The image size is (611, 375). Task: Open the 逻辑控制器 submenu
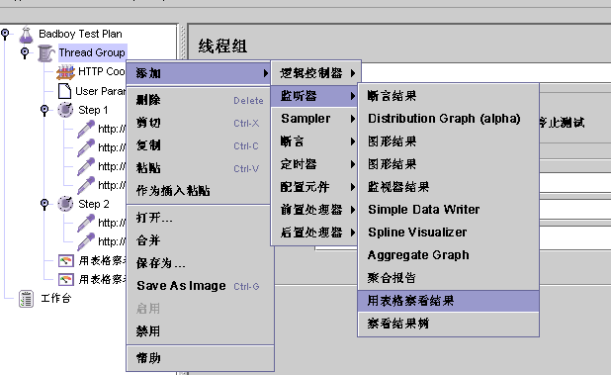[315, 73]
